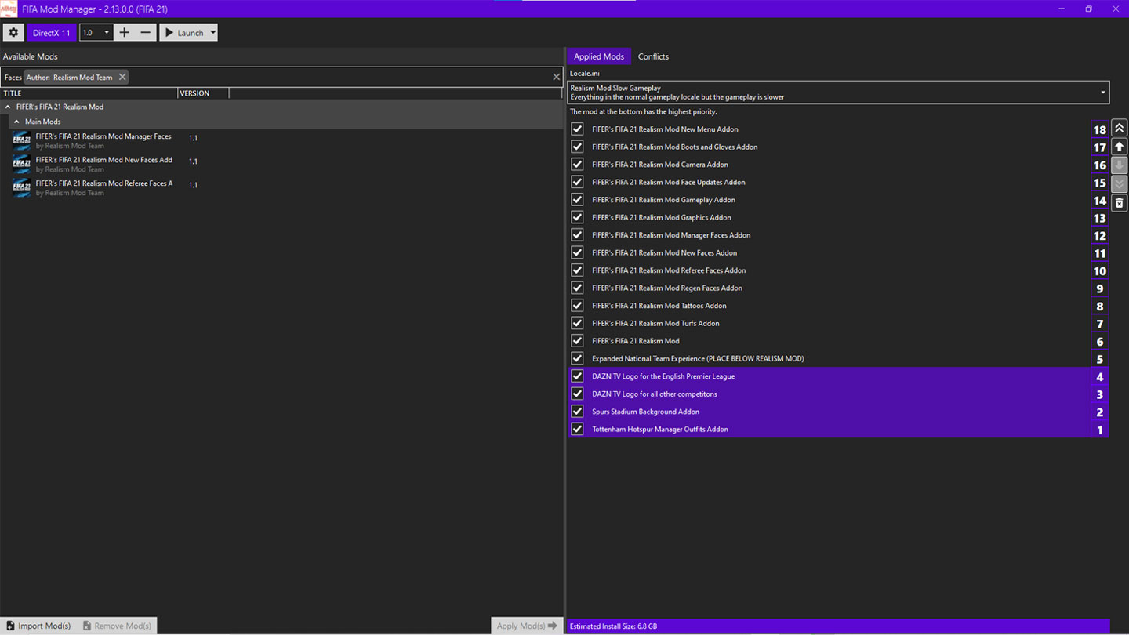The height and width of the screenshot is (635, 1129).
Task: Uncheck the New Menu Addon mod
Action: 578,129
